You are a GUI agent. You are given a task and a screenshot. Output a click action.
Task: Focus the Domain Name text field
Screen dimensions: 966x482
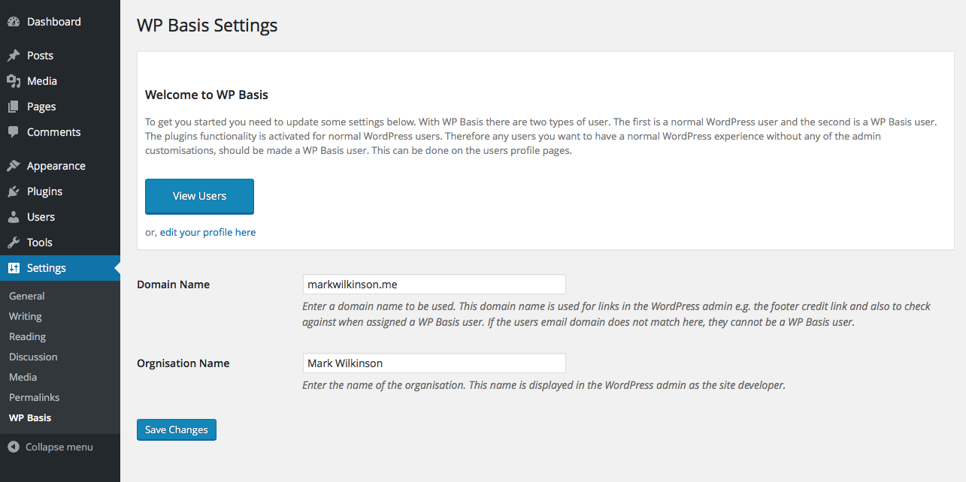pyautogui.click(x=434, y=285)
